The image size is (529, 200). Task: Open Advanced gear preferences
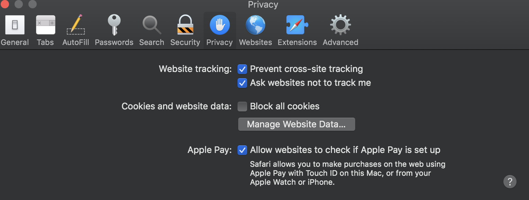click(x=340, y=25)
